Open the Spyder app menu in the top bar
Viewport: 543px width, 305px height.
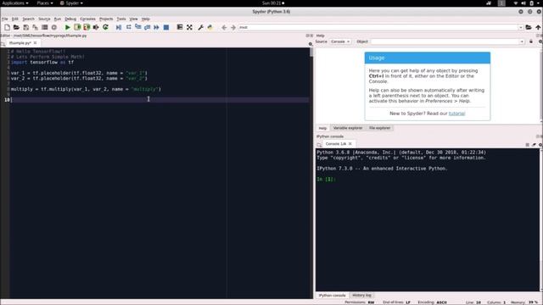click(71, 3)
